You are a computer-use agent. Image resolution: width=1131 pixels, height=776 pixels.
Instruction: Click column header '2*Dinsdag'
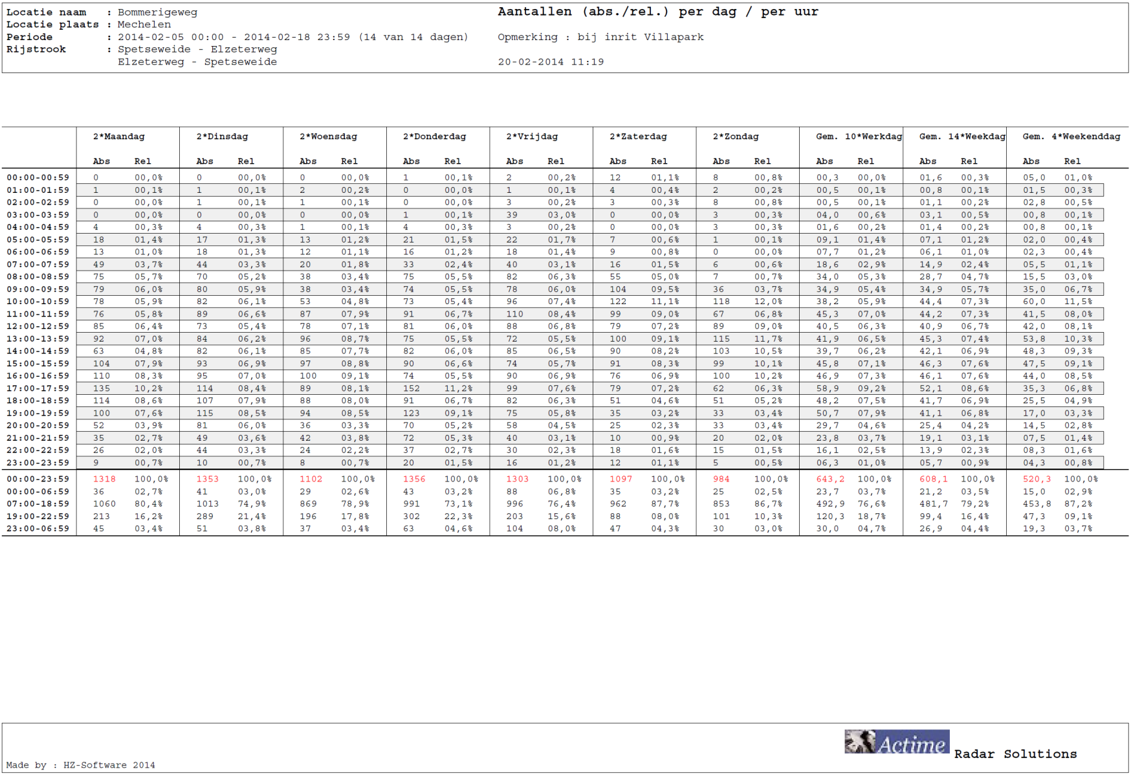coord(222,137)
